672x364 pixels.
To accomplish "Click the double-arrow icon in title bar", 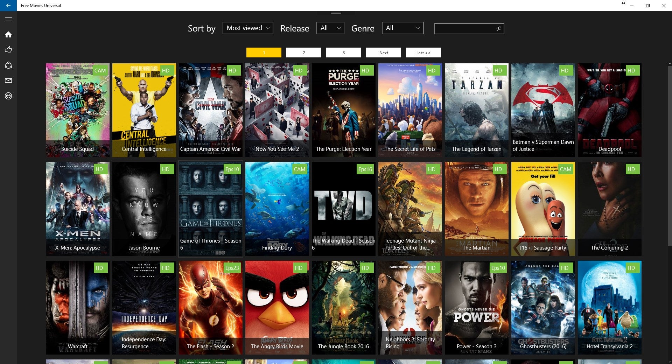I will (623, 3).
